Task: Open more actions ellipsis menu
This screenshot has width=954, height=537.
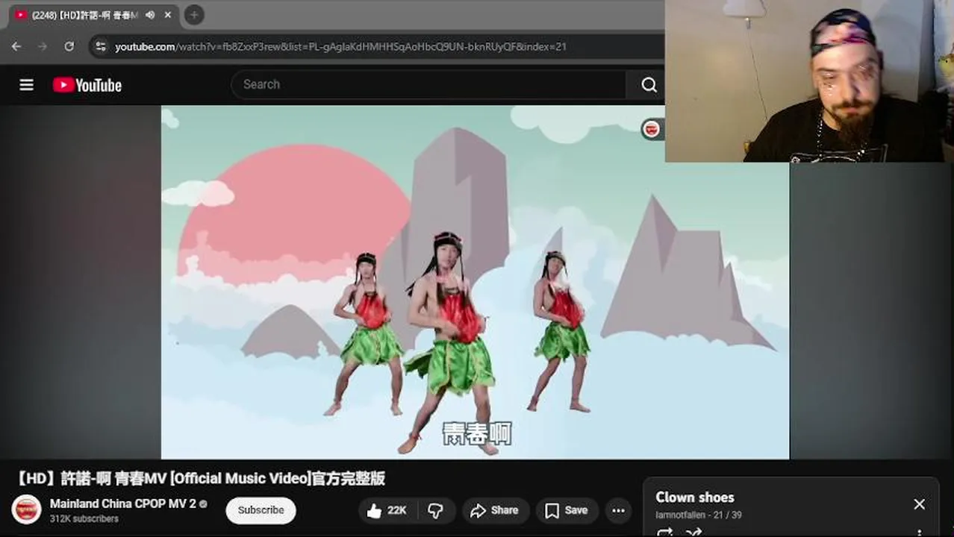Action: (618, 510)
